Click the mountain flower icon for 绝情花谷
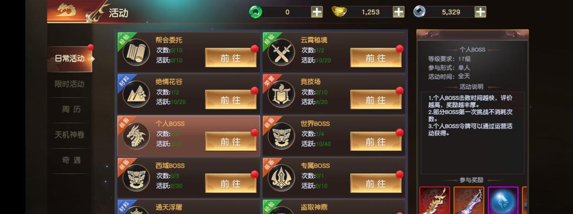Image resolution: width=573 pixels, height=214 pixels. click(136, 94)
